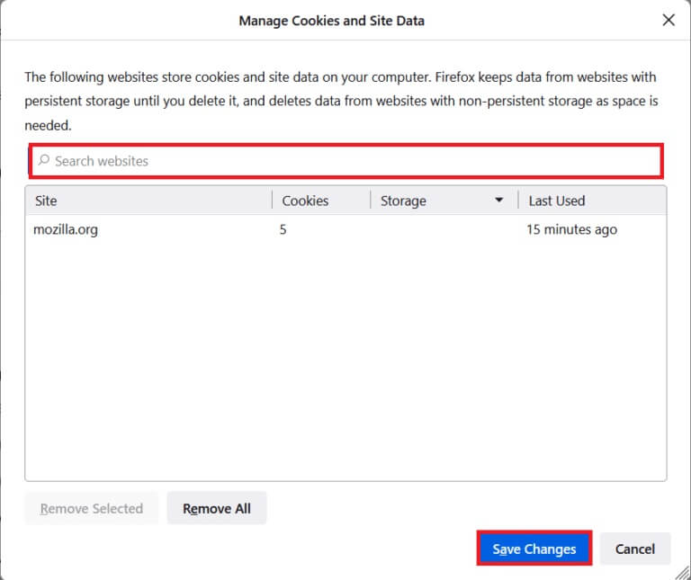
Task: Click the Manage Cookies and Site Data title
Action: pos(331,20)
